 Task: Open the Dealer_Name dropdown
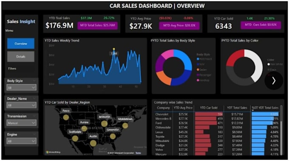[21, 105]
